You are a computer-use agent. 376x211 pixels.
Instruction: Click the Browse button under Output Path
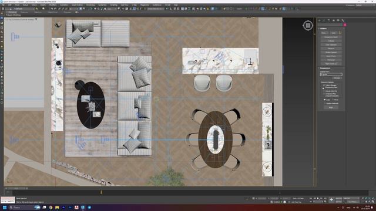(337, 78)
